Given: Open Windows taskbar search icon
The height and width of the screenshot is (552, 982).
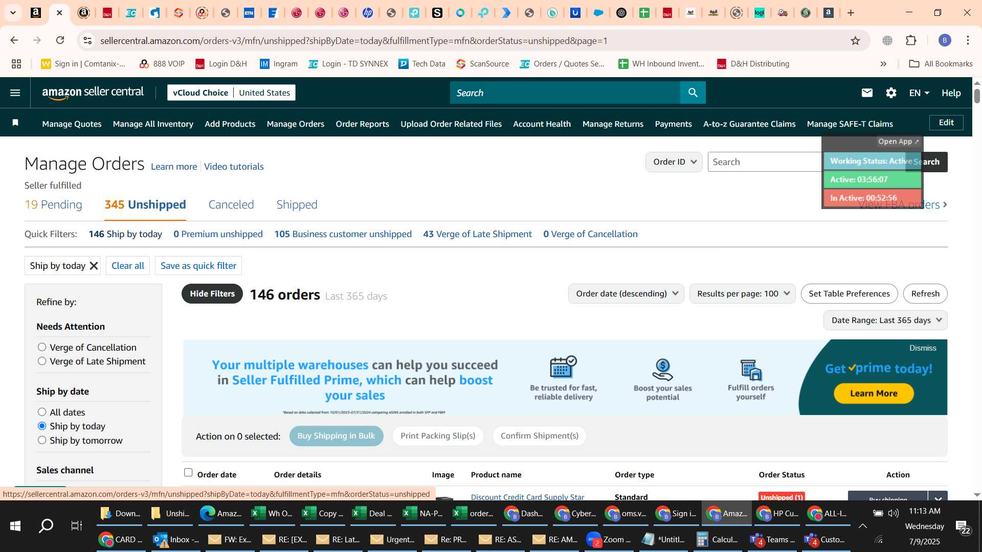Looking at the screenshot, I should click(46, 526).
